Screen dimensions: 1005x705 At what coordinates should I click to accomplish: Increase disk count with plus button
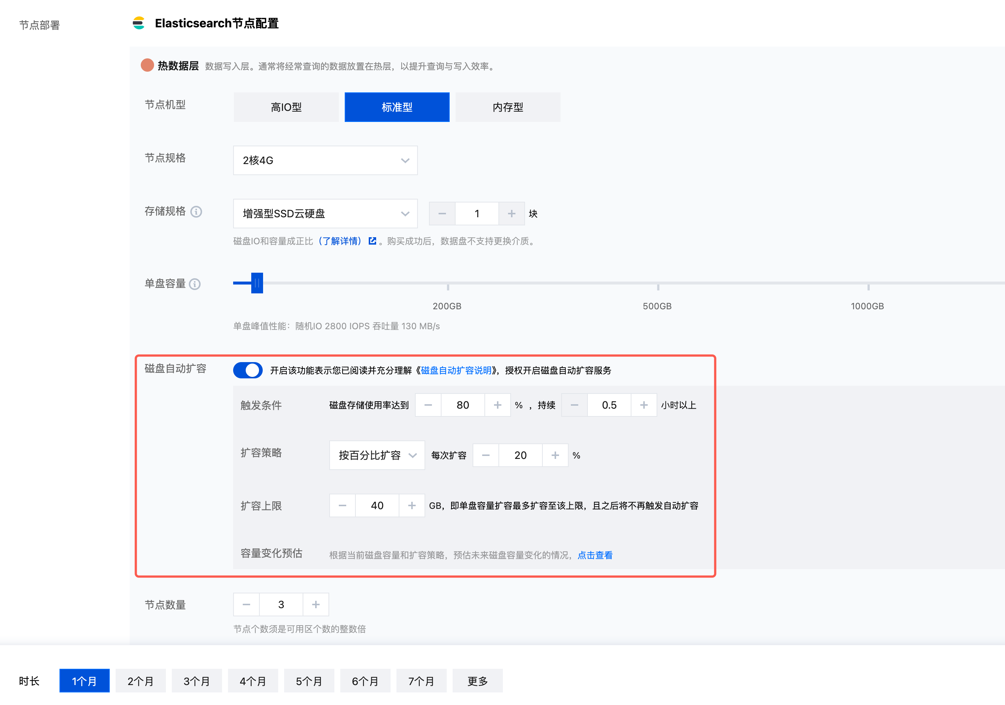coord(511,214)
